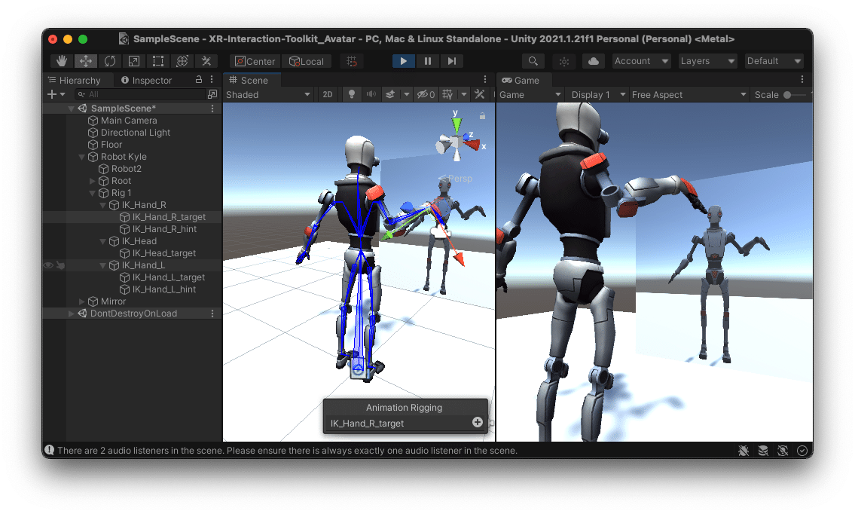Collapse the Rig 1 node
Image resolution: width=855 pixels, height=514 pixels.
tap(92, 193)
